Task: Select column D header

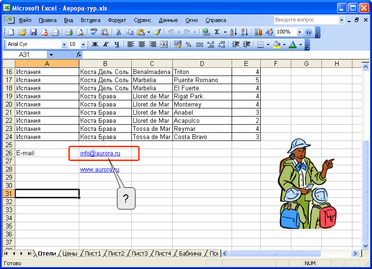Action: point(202,64)
